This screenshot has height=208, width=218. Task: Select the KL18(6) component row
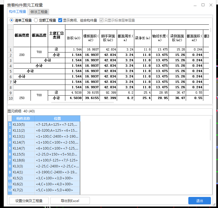[44, 160]
